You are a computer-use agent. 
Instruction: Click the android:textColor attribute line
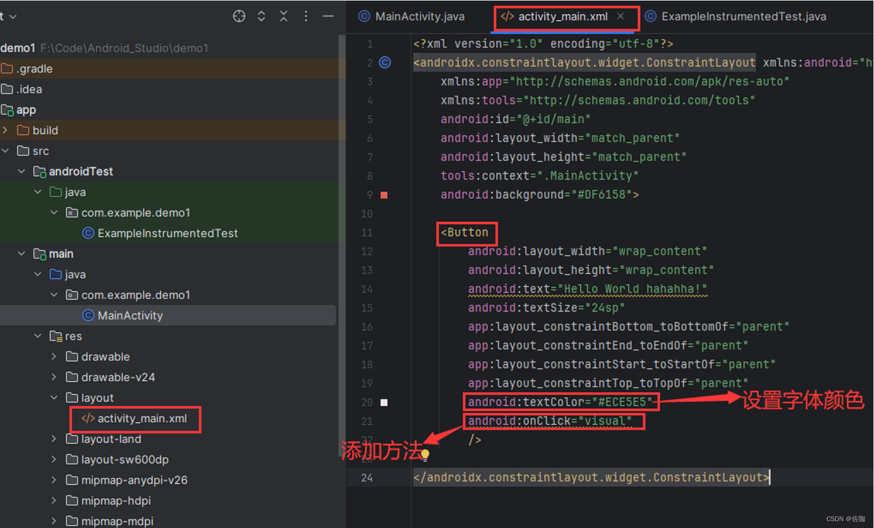click(560, 402)
